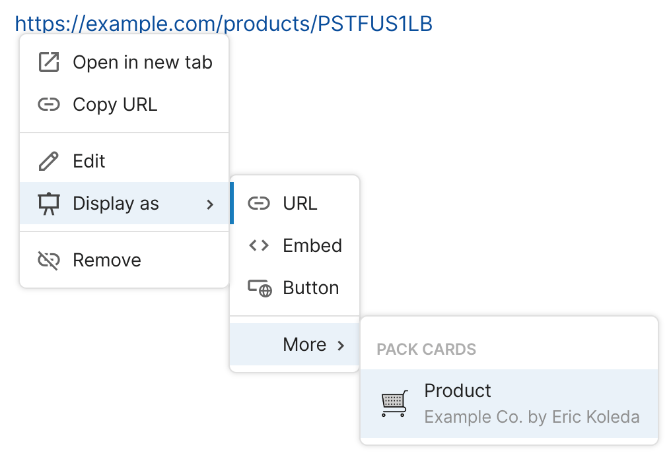Select the Embed display option

pos(312,245)
